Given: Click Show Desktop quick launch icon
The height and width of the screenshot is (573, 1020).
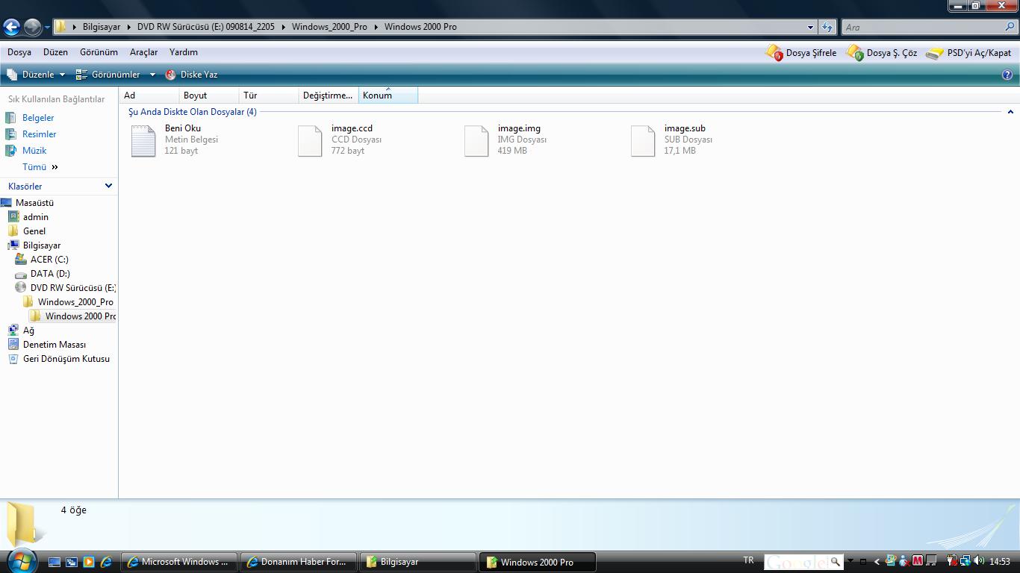Looking at the screenshot, I should [55, 562].
